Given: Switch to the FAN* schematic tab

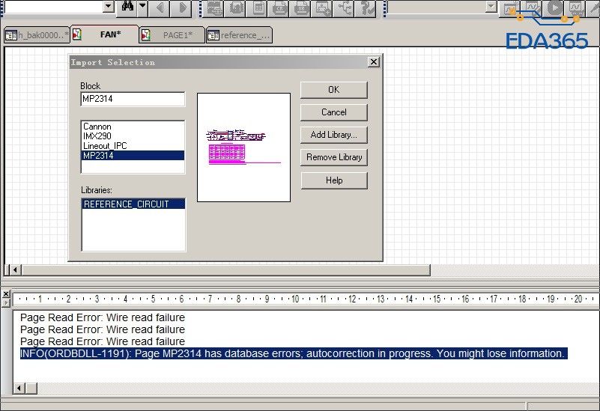Looking at the screenshot, I should [x=105, y=34].
